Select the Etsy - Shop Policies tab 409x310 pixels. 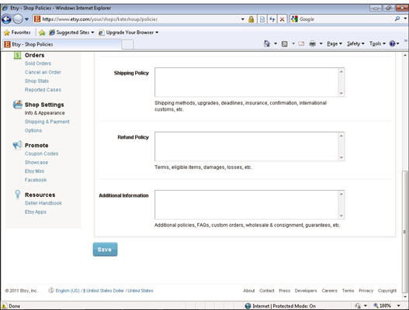62,44
